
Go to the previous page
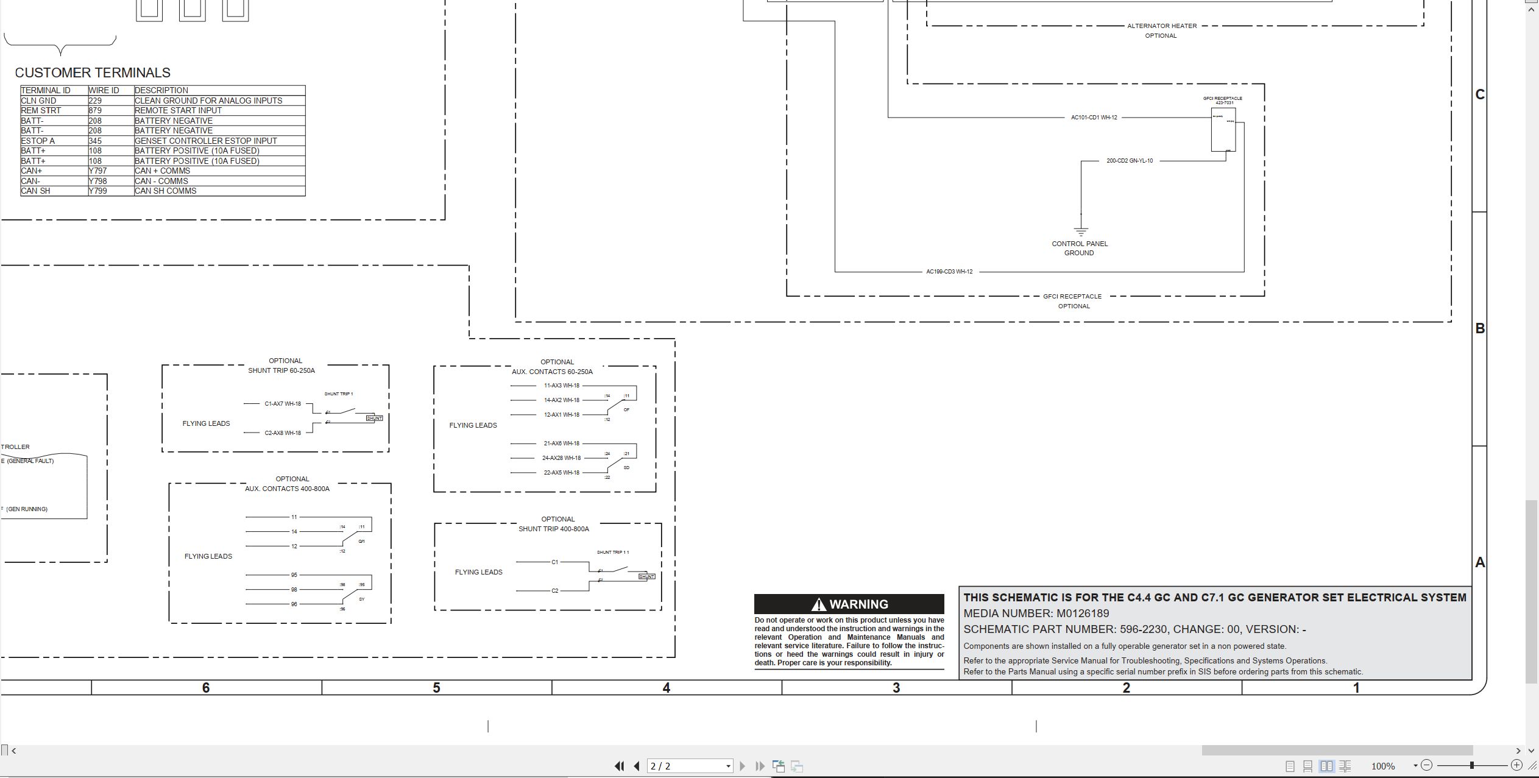637,766
